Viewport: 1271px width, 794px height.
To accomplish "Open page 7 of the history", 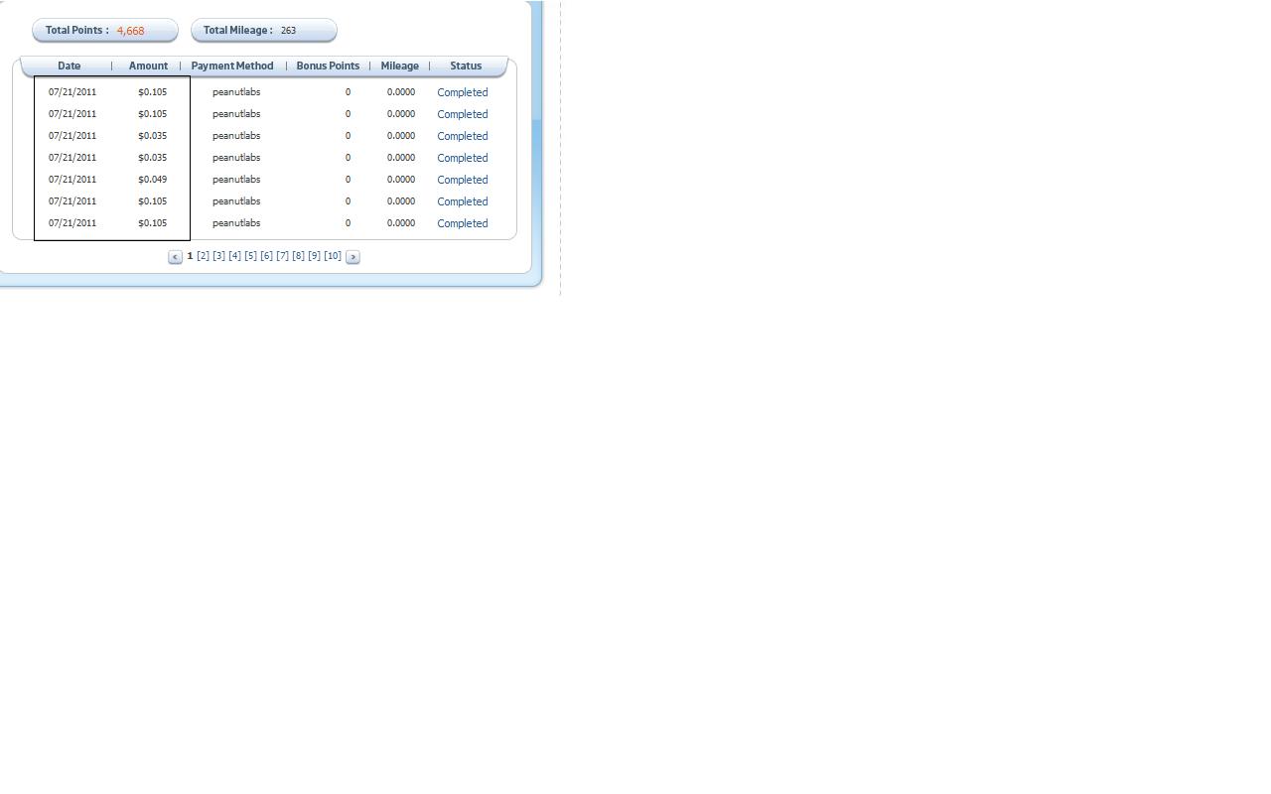I will point(282,256).
